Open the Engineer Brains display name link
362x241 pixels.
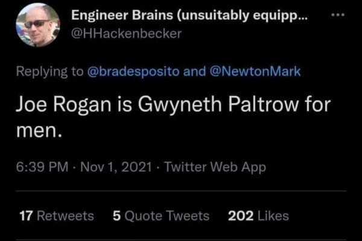tap(188, 16)
